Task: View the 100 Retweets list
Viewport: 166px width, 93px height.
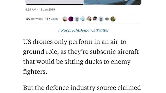Action: pos(34,19)
